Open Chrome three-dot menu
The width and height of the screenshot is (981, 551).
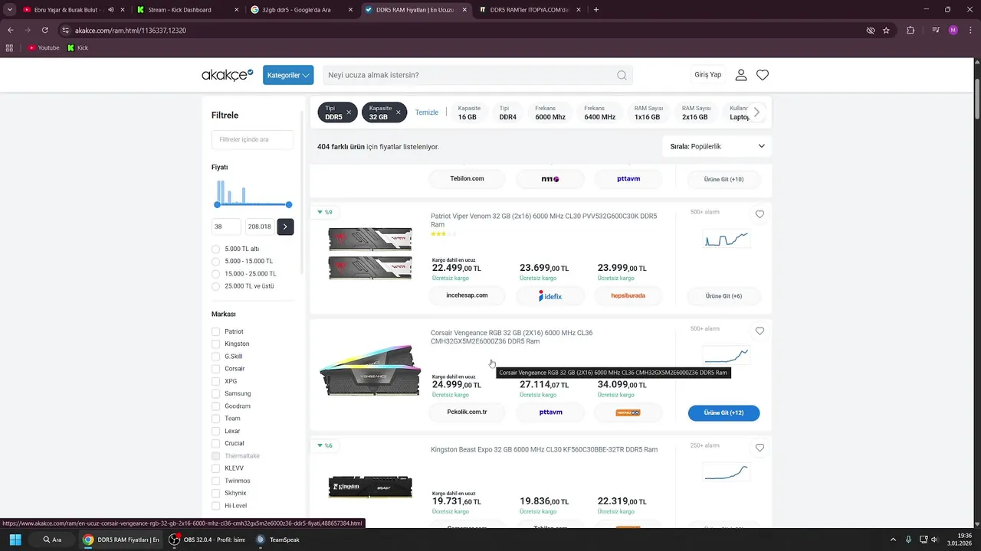pos(971,30)
